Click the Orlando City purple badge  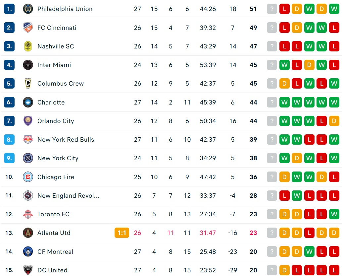click(28, 121)
